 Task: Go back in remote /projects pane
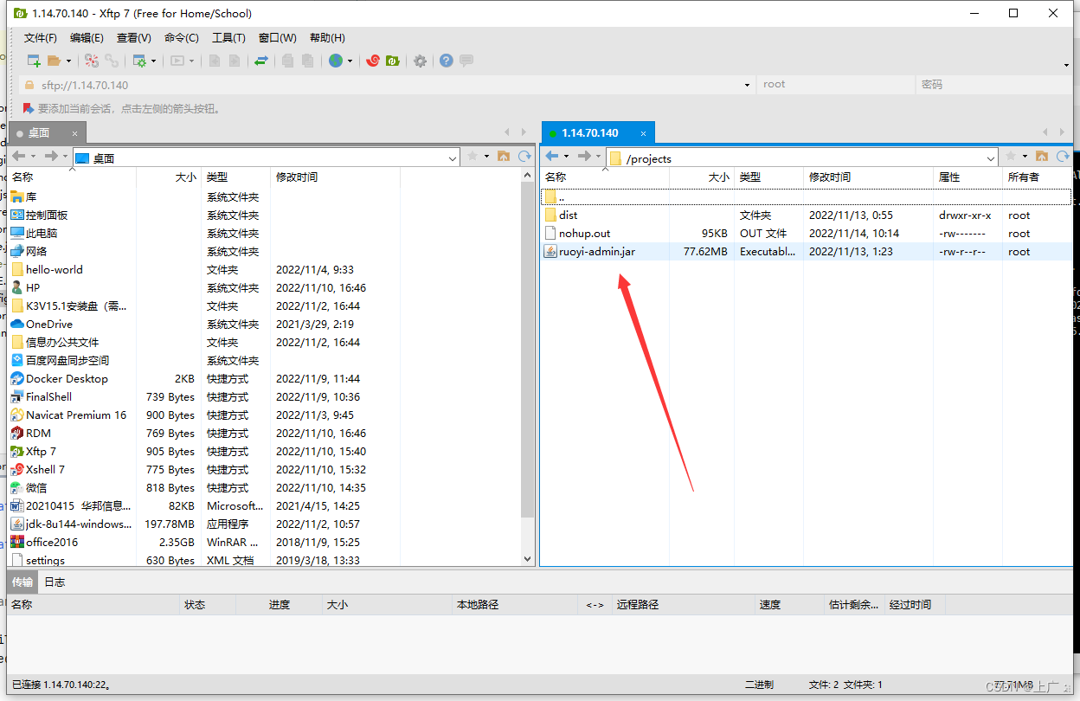[x=551, y=156]
